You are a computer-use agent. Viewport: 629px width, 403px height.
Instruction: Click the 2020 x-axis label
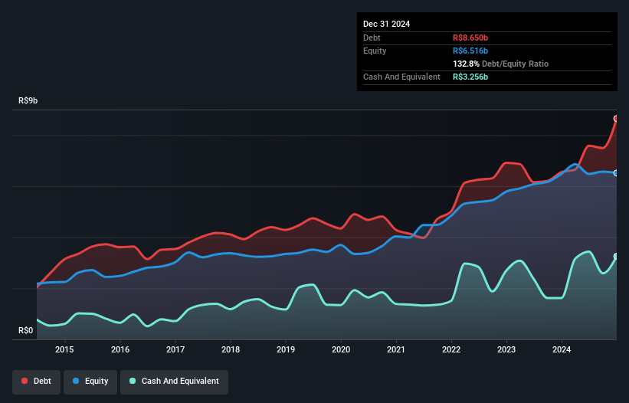click(341, 349)
